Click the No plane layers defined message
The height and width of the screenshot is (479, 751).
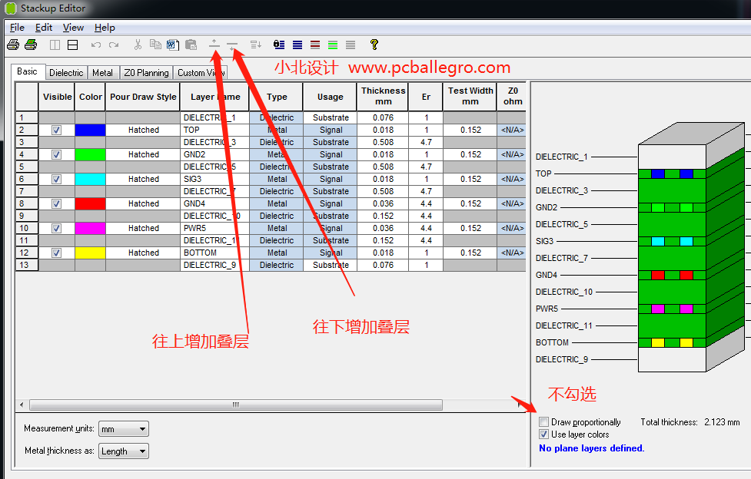click(x=592, y=448)
